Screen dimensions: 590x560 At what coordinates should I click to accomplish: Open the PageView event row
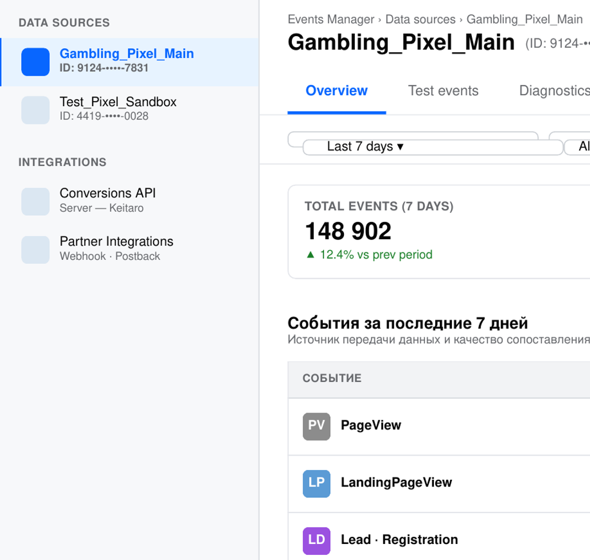(439, 426)
